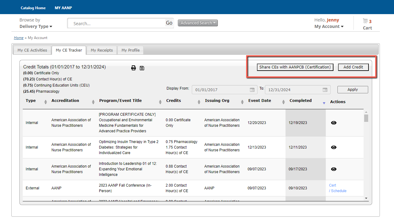Viewport: 394px width, 221px height.
Task: Open calendar picker for To date
Action: 325,90
